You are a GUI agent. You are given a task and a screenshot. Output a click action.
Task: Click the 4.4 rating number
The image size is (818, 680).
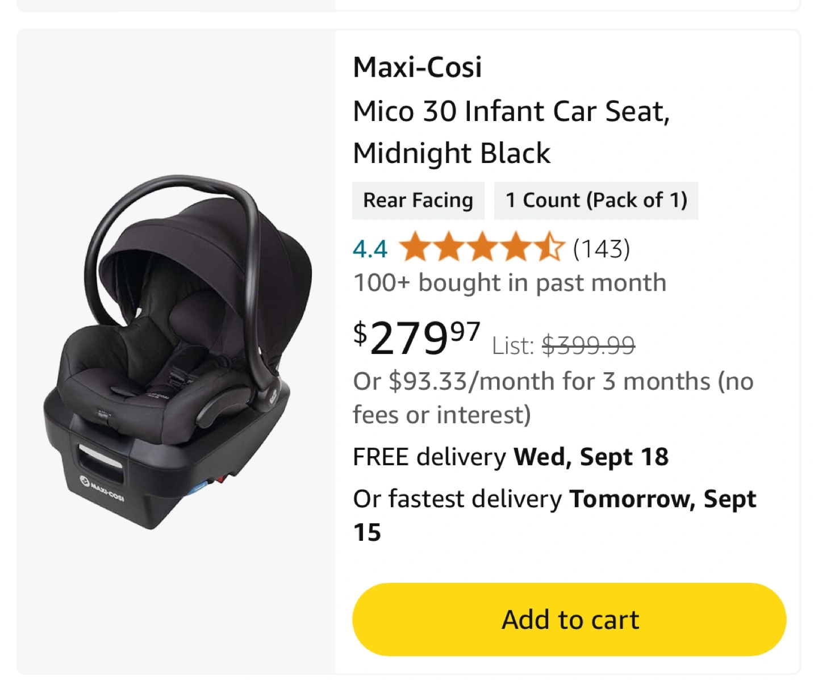pyautogui.click(x=370, y=249)
